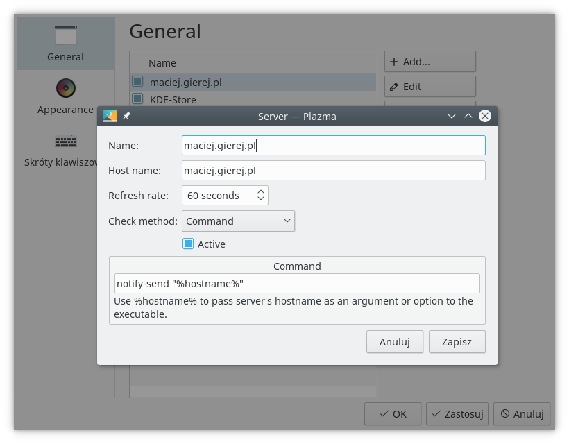This screenshot has width=569, height=444.
Task: Click the Name input field
Action: [x=334, y=146]
